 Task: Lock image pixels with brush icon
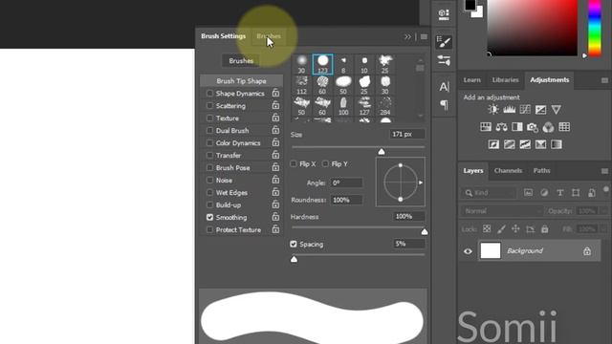pyautogui.click(x=501, y=229)
